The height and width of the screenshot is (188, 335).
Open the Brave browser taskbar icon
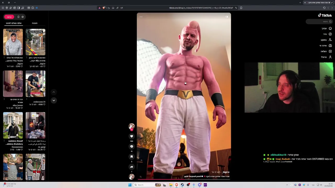176,185
